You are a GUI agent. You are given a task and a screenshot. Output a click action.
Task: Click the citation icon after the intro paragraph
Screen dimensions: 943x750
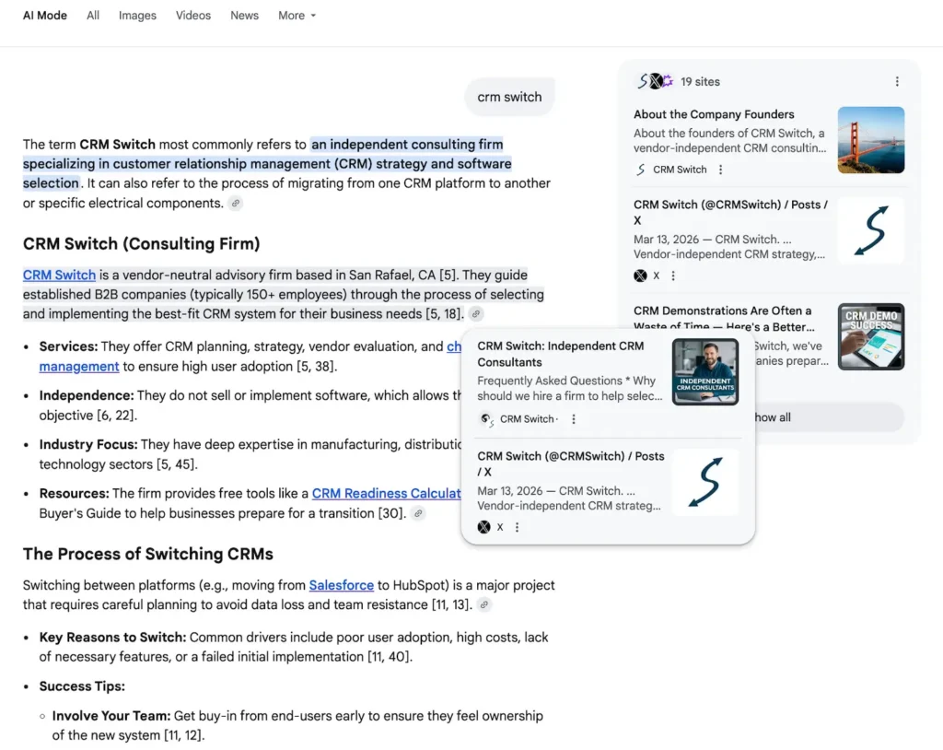click(x=236, y=203)
